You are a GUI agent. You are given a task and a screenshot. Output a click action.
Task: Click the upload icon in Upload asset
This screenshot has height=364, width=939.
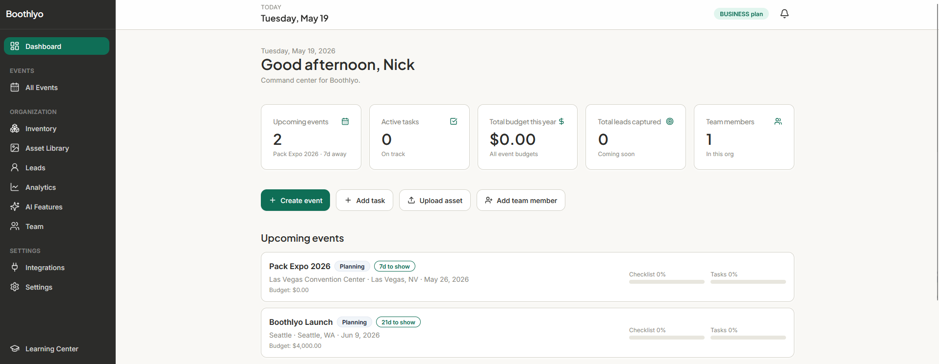pyautogui.click(x=411, y=200)
